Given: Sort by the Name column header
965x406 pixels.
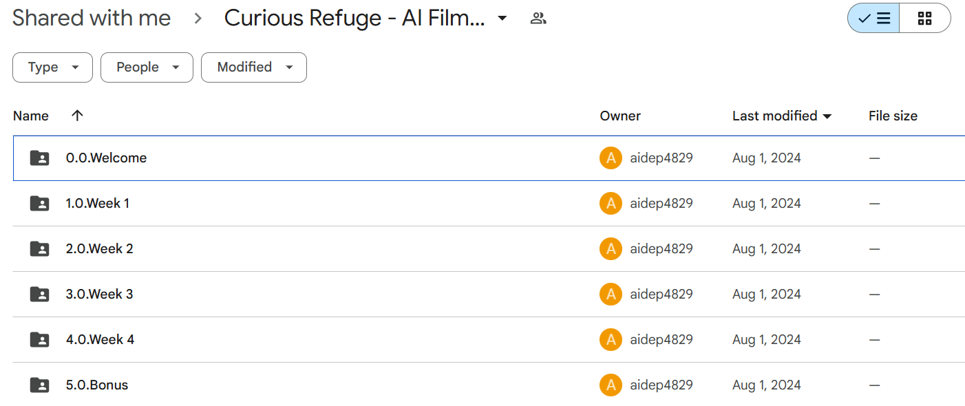Looking at the screenshot, I should (x=31, y=116).
